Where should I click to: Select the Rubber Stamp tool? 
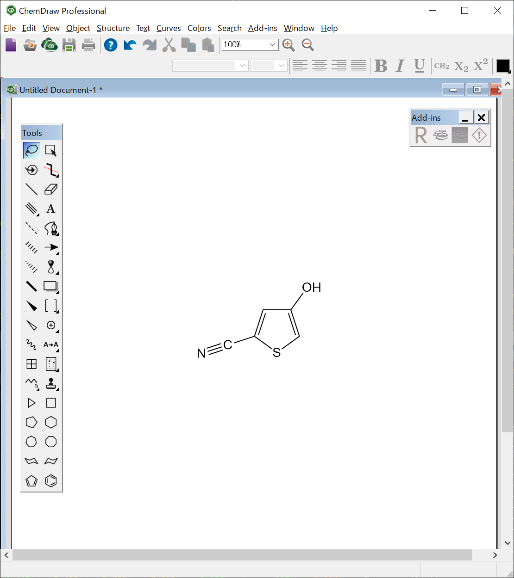pyautogui.click(x=51, y=383)
